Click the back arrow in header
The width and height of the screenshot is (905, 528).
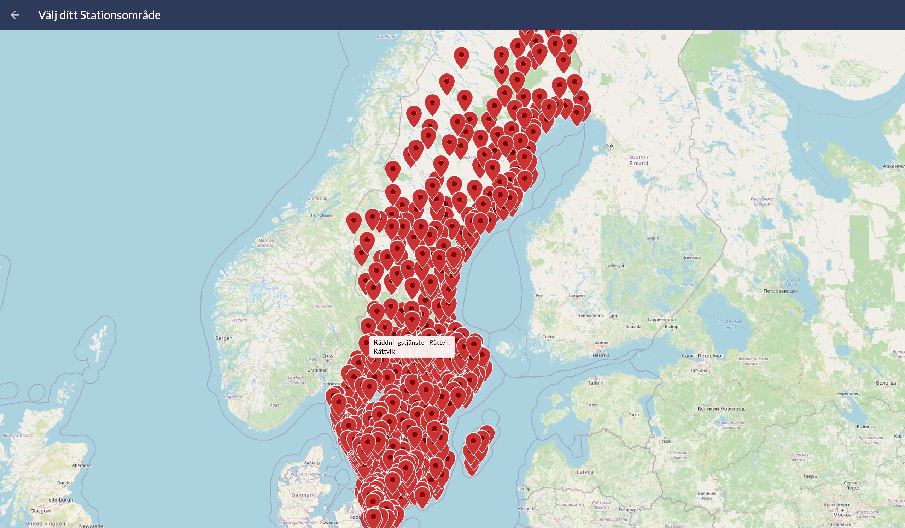tap(15, 15)
